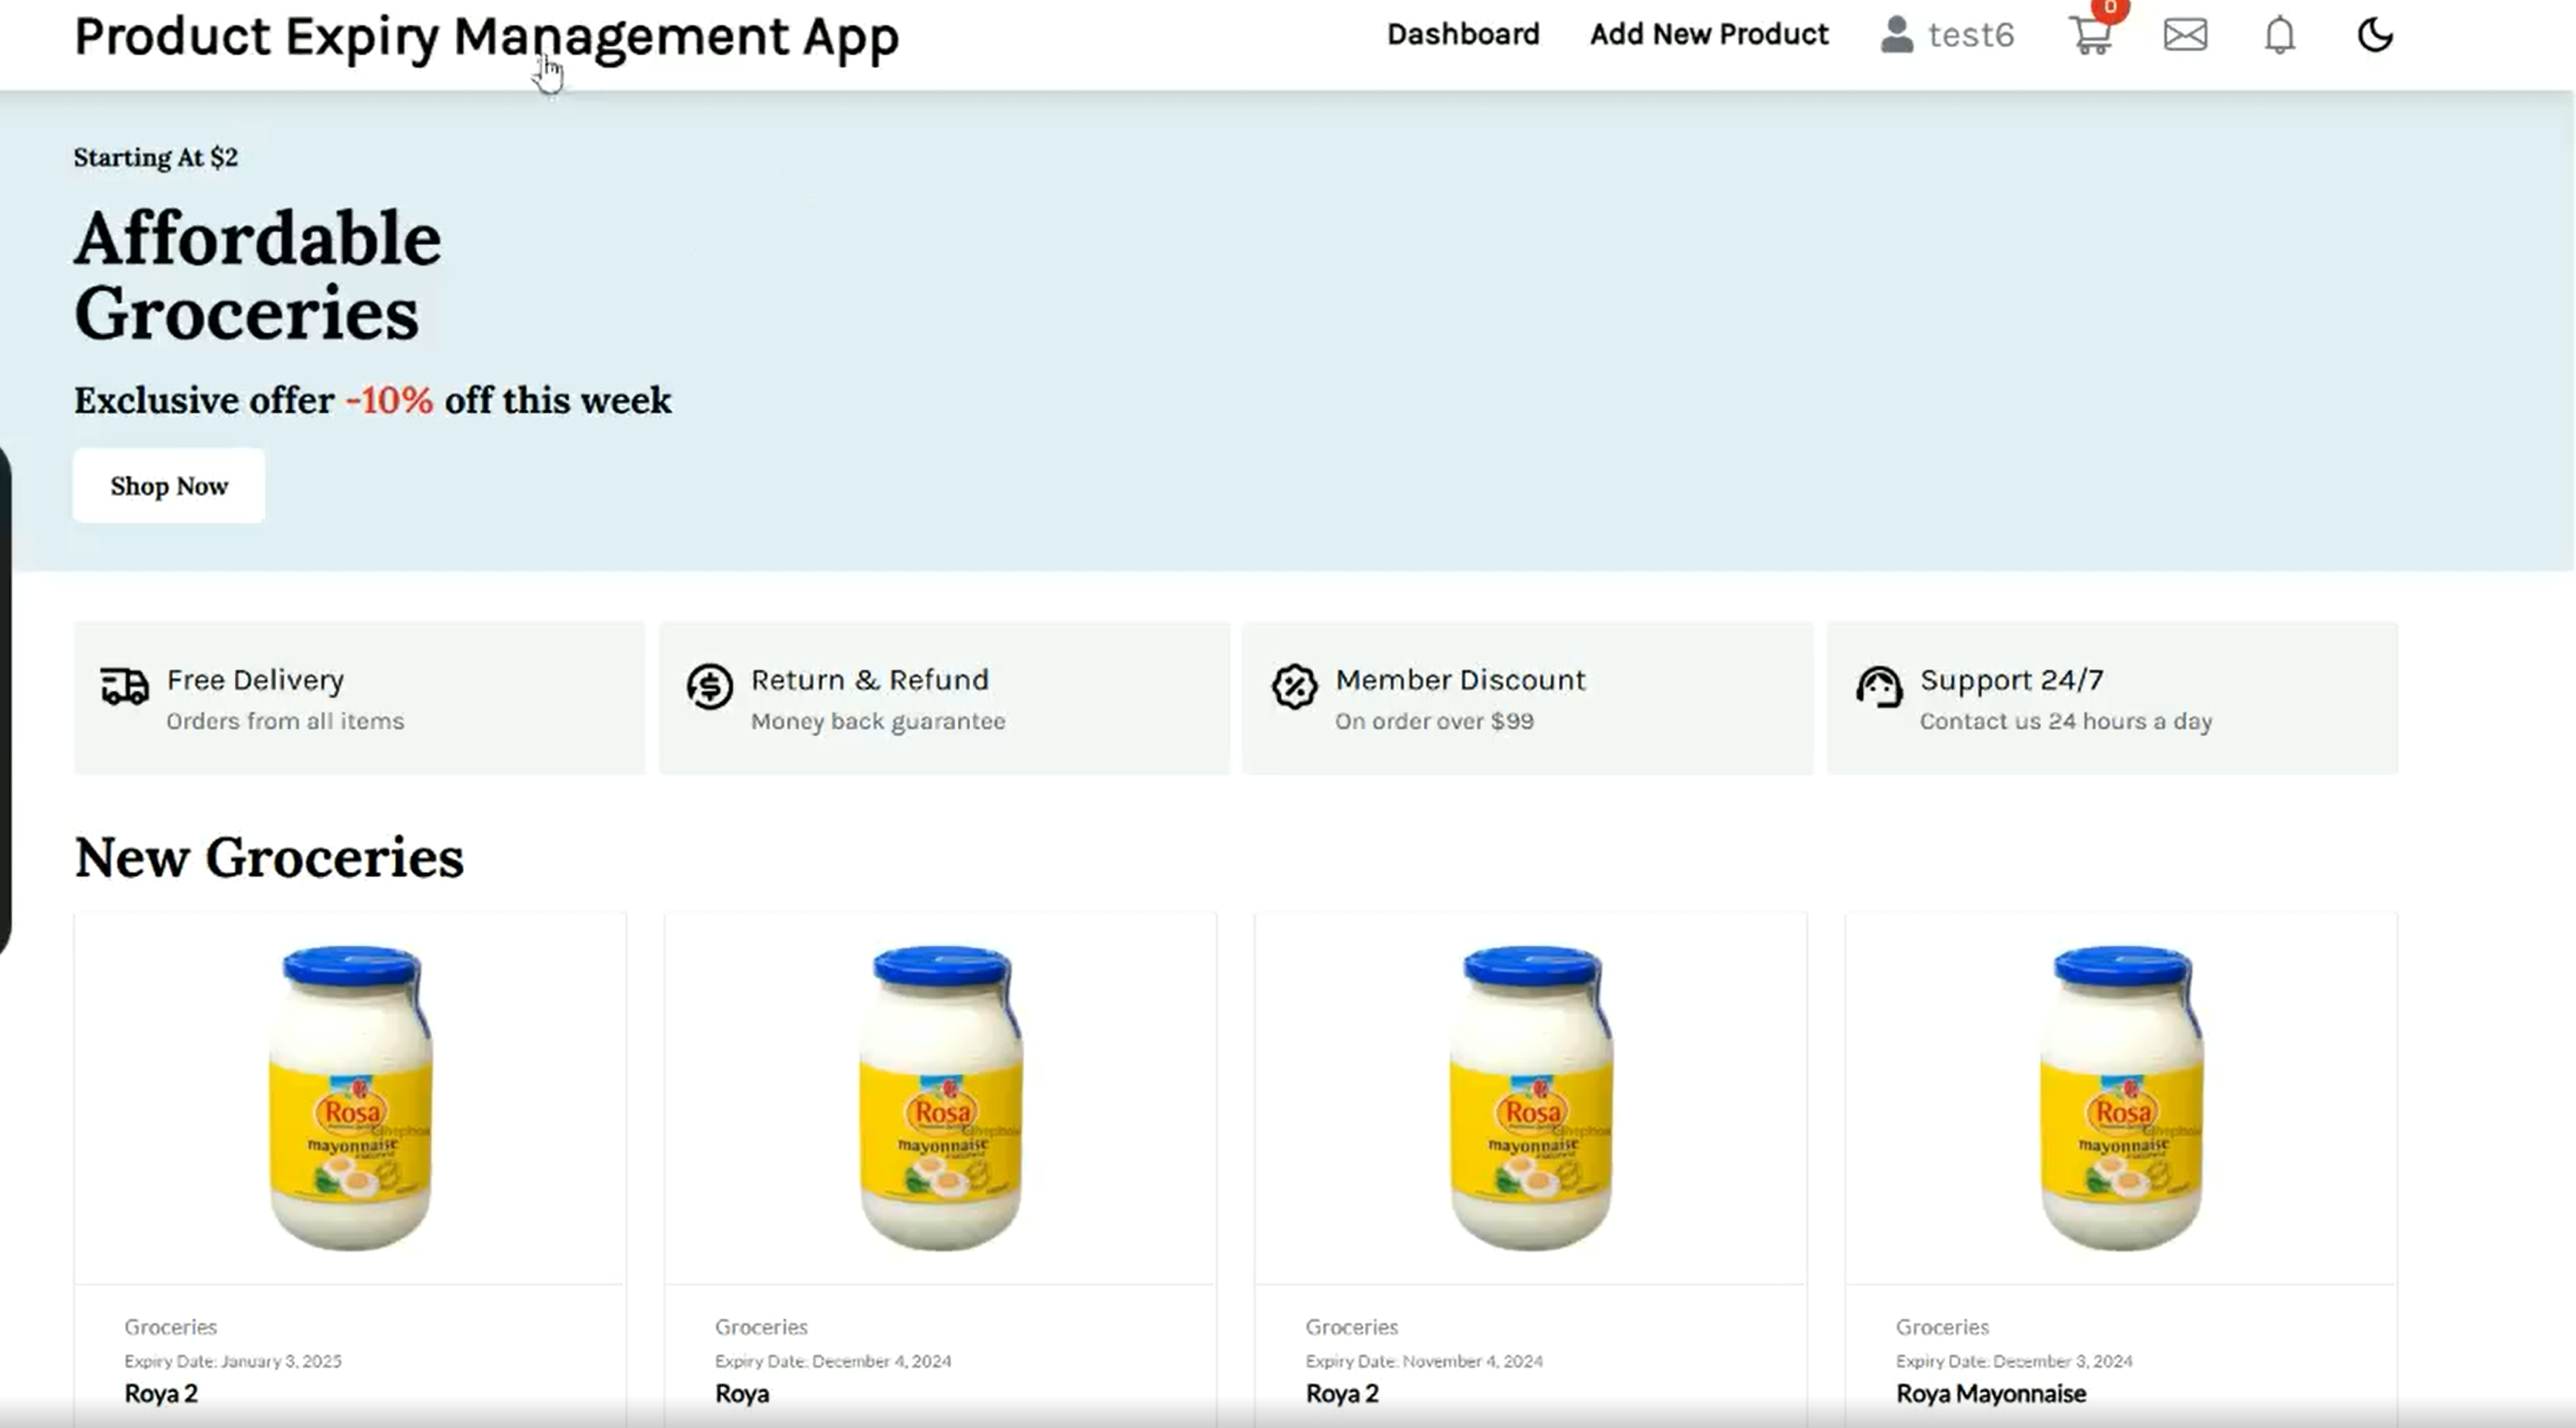The height and width of the screenshot is (1428, 2576).
Task: Click Groceries category above Roya Mayonnaise
Action: pyautogui.click(x=1942, y=1327)
